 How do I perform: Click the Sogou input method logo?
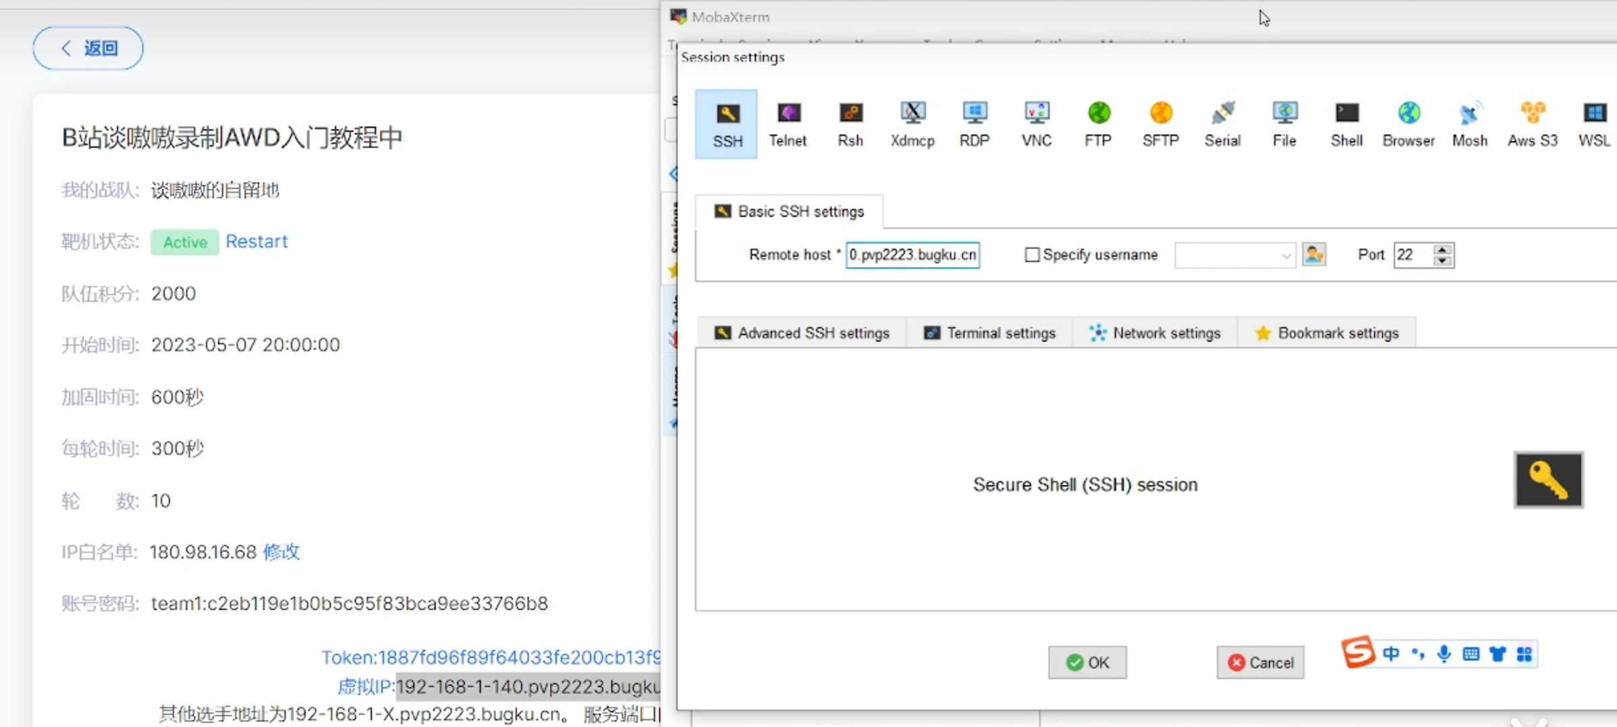pos(1357,652)
